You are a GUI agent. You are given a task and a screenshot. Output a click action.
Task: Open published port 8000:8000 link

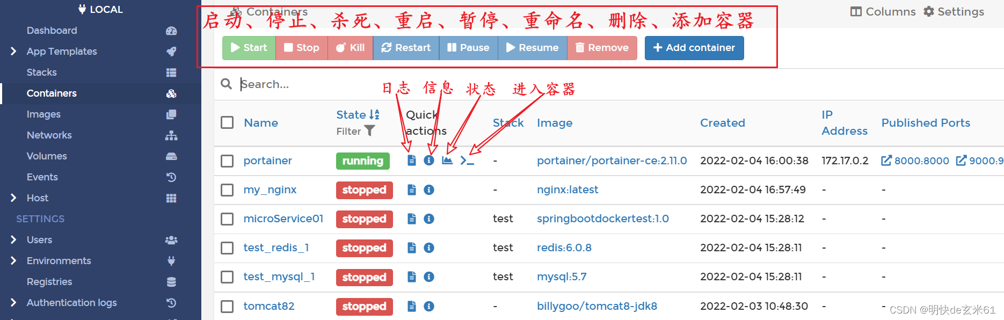click(x=915, y=161)
